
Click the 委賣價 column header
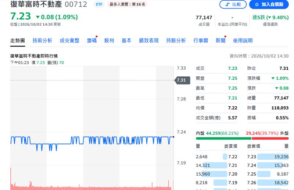coord(254,146)
